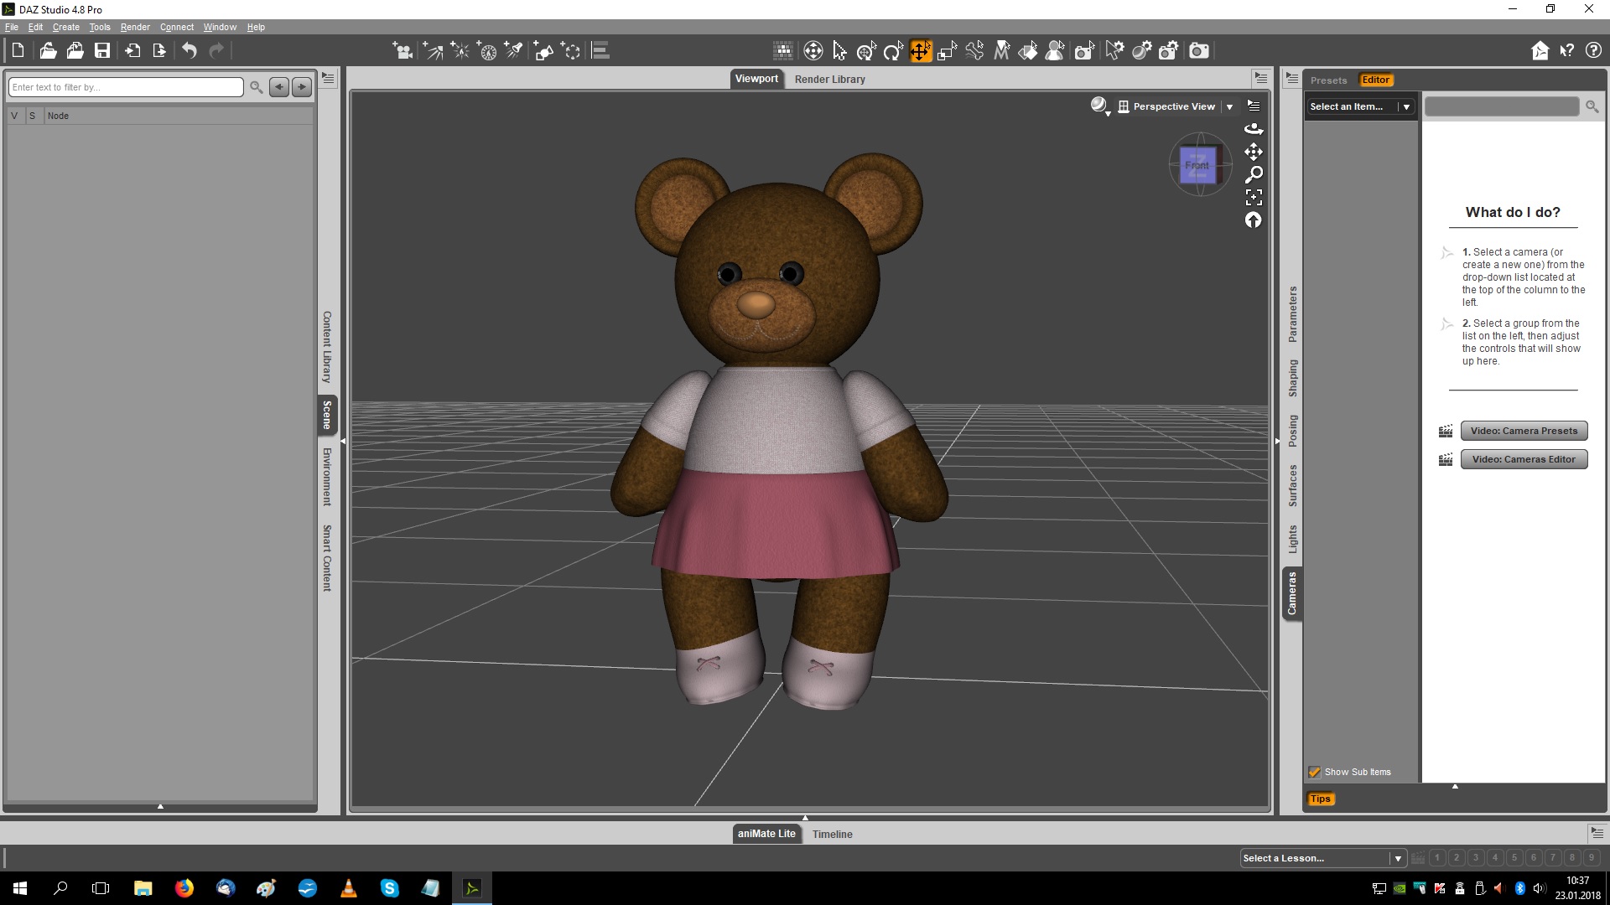This screenshot has width=1610, height=905.
Task: Select the Rotate tool
Action: coord(893,51)
